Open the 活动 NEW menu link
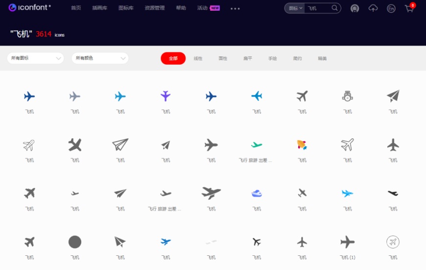This screenshot has width=426, height=270. 209,8
